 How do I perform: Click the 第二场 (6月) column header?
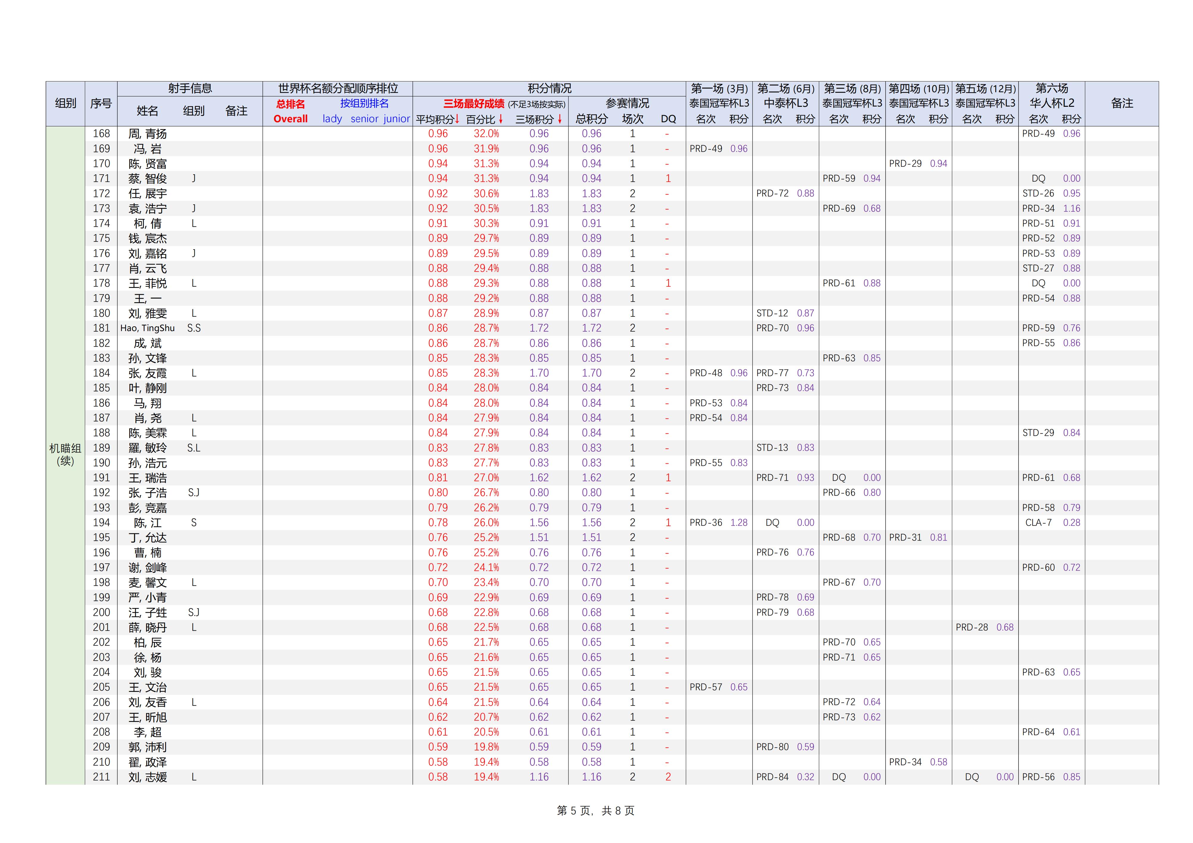pyautogui.click(x=786, y=88)
